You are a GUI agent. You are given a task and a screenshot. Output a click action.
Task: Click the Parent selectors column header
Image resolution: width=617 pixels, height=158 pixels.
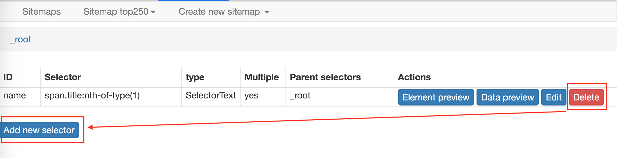pyautogui.click(x=325, y=77)
